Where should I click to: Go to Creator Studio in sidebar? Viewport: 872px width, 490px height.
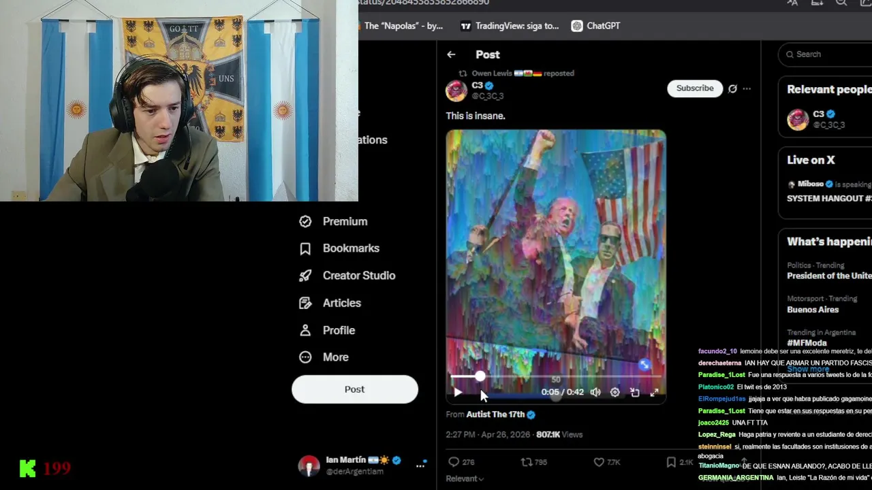[358, 276]
